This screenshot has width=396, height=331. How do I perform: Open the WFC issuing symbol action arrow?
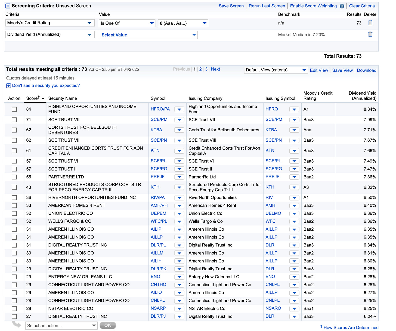[294, 221]
